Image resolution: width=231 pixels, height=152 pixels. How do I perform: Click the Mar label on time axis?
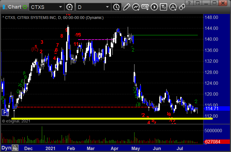[x=91, y=148]
